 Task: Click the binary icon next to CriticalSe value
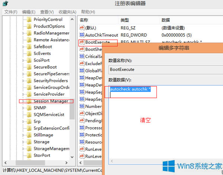click(x=82, y=56)
